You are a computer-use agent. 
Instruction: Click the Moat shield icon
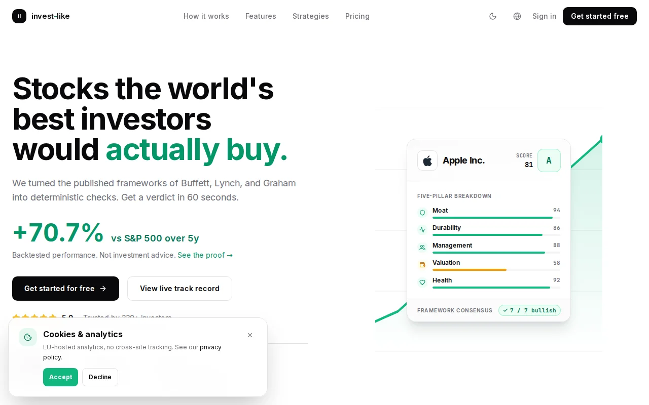click(422, 213)
